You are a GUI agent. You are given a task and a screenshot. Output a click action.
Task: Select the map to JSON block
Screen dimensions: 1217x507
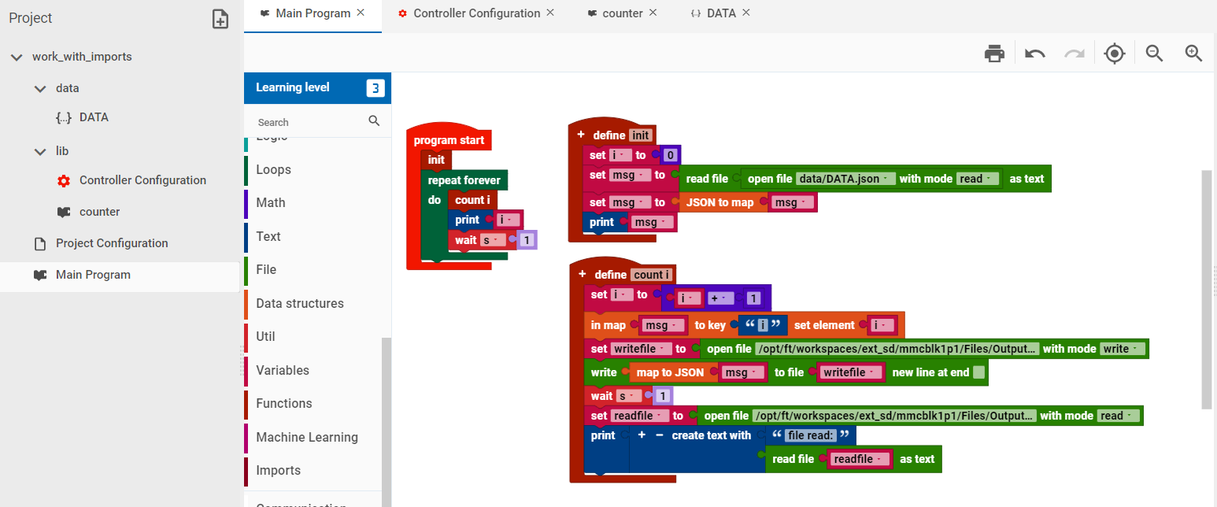pos(670,372)
